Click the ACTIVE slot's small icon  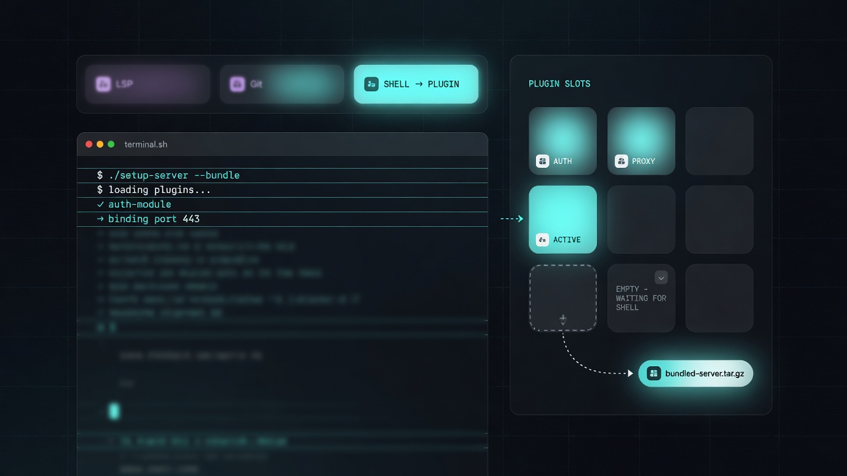(543, 239)
